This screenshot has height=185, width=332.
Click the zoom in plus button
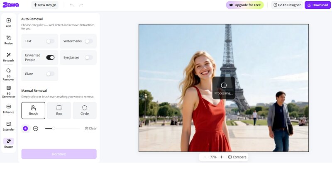221,157
